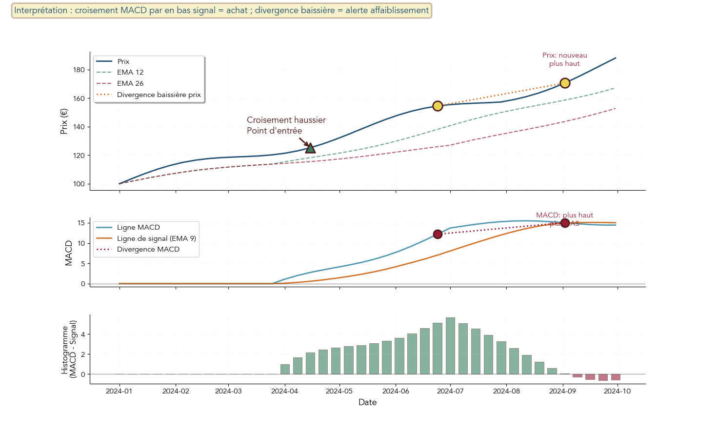Click the dark red circle on late-June MACD

click(x=438, y=235)
